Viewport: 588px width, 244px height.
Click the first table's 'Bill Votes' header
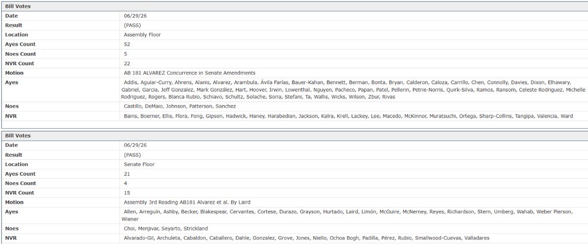click(17, 6)
